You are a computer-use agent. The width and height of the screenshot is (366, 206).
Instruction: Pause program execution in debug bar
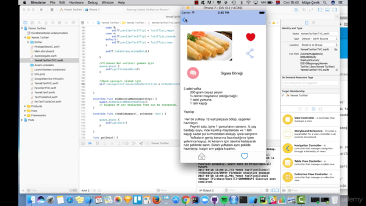97,144
